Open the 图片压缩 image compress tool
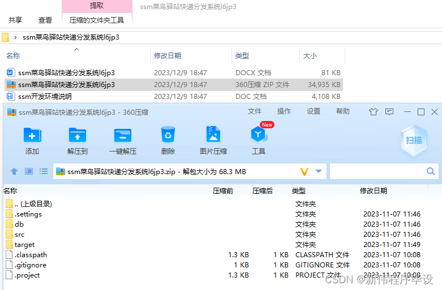Screen dimensions: 442x290 [x=213, y=134]
